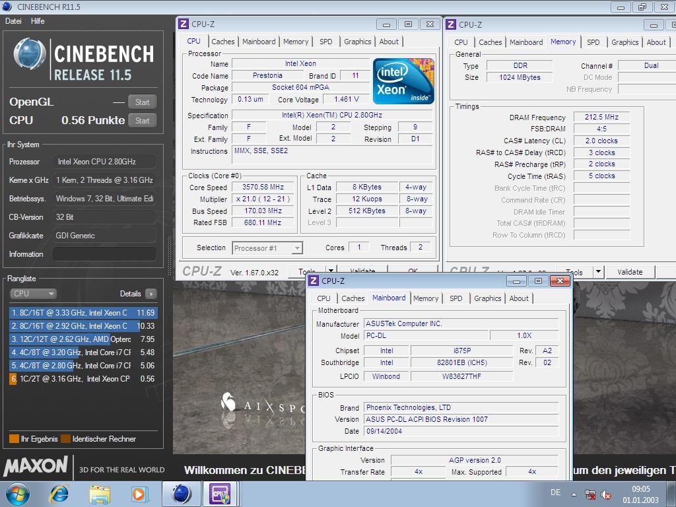Open the Datei menu
The image size is (676, 507).
tap(13, 20)
